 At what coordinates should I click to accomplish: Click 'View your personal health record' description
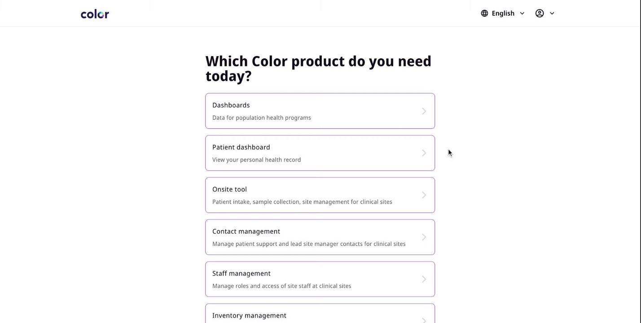(257, 160)
